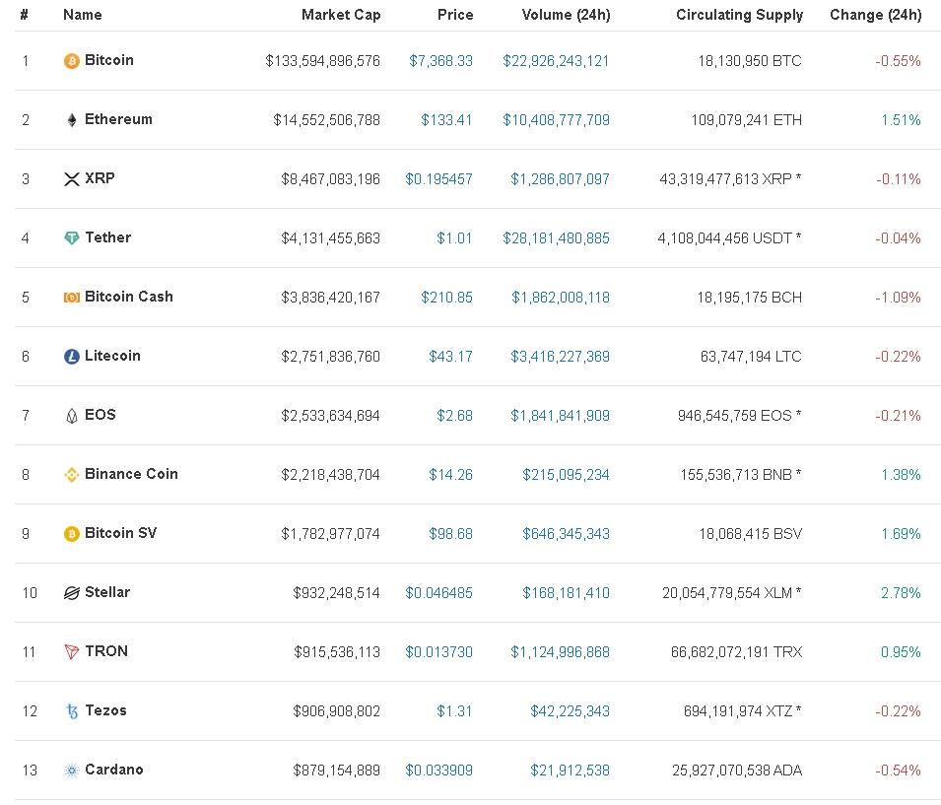Click the Bitcoin SV logo icon
This screenshot has width=941, height=805.
point(71,534)
